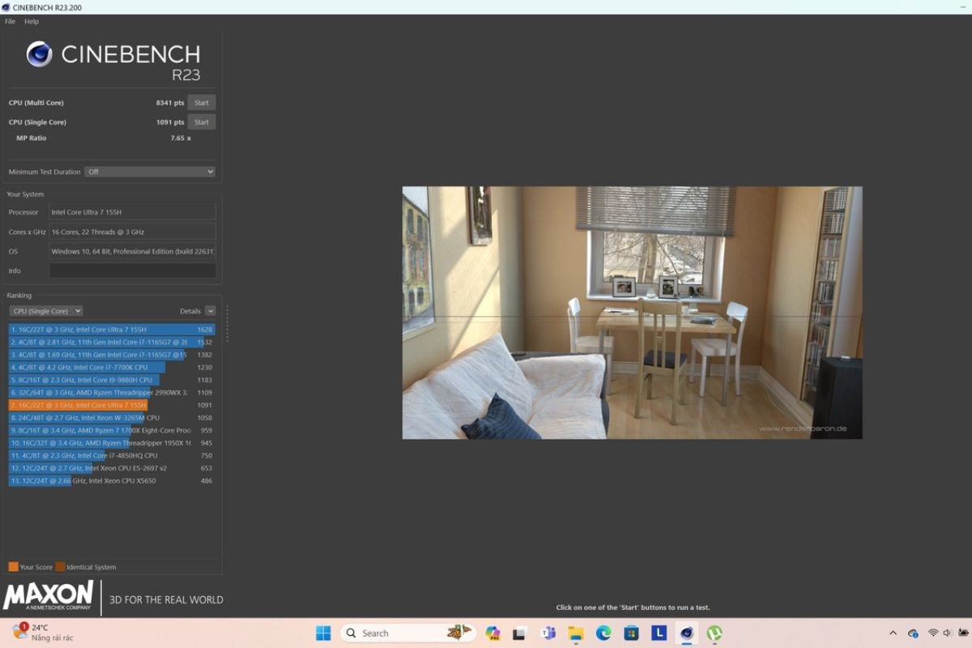This screenshot has width=972, height=648.
Task: Open File Explorer from the taskbar
Action: point(575,632)
